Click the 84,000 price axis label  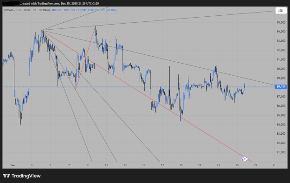click(281, 124)
